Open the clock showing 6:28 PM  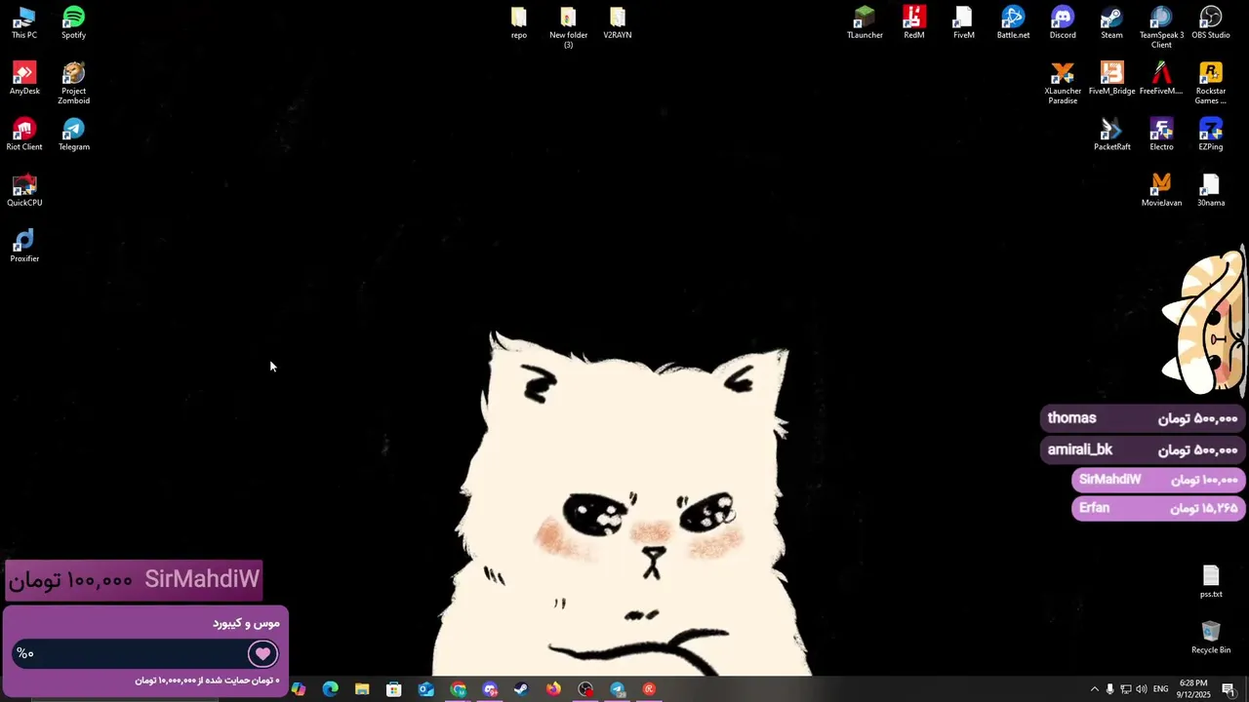tap(1193, 689)
